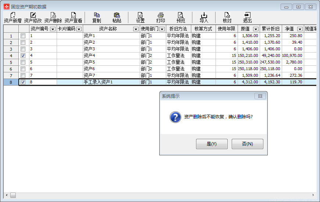This screenshot has width=320, height=202.
Task: Click the 打印 (print) toolbar icon
Action: point(161,17)
